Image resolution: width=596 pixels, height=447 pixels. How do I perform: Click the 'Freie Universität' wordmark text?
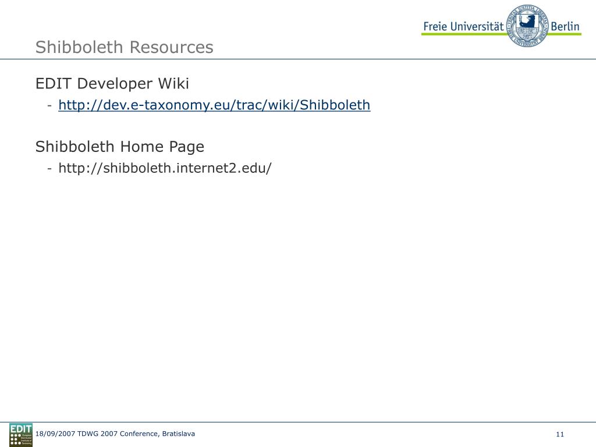coord(463,26)
